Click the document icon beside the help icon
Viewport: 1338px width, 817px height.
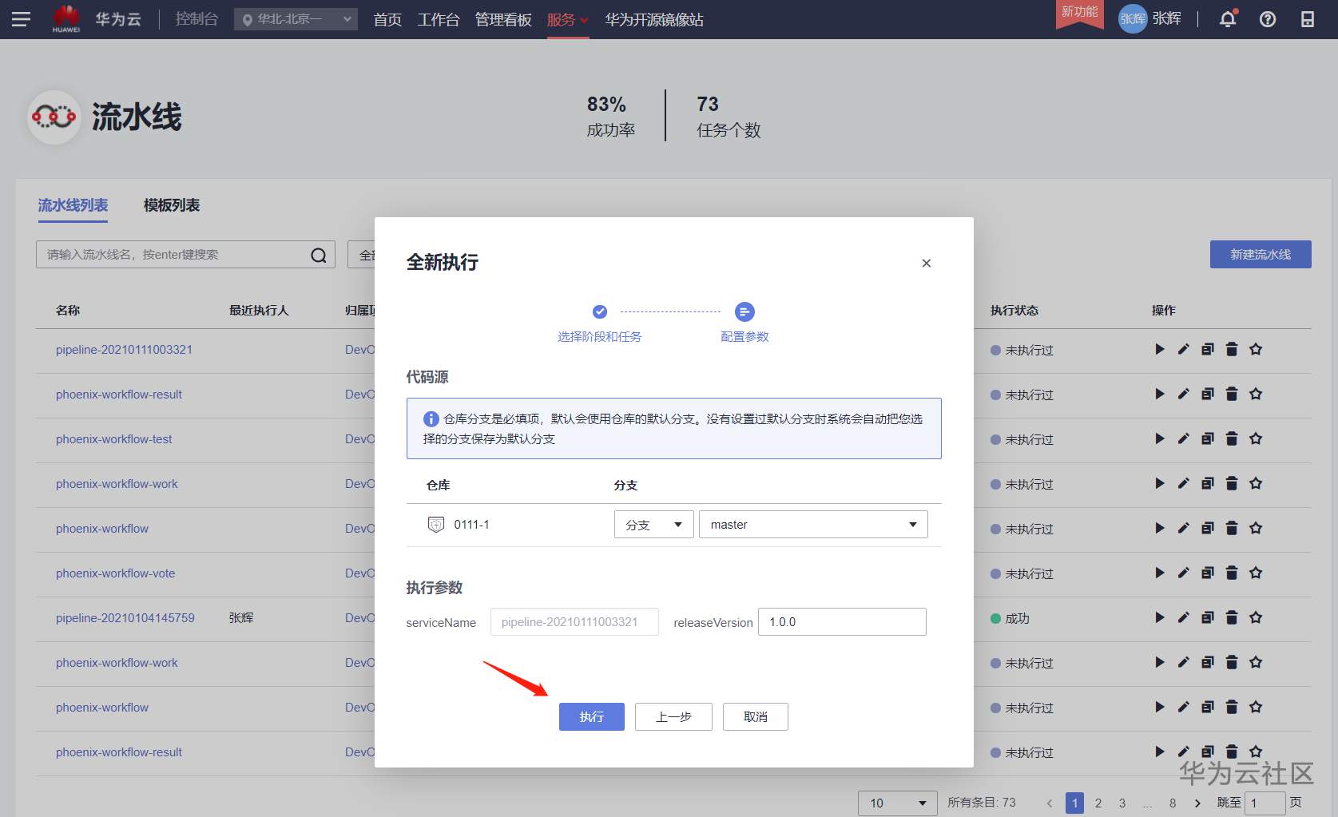pyautogui.click(x=1308, y=19)
